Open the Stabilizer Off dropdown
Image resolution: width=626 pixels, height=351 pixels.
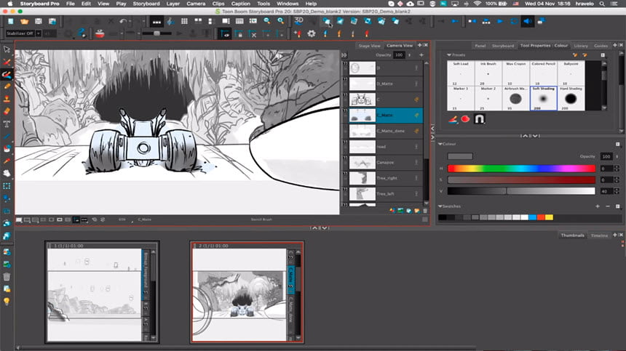click(x=39, y=33)
